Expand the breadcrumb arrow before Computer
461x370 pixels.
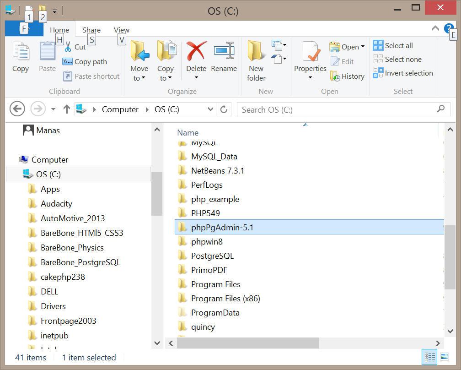click(x=94, y=109)
